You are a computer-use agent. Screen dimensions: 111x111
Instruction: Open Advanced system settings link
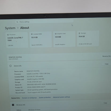pyautogui.click(x=61, y=97)
